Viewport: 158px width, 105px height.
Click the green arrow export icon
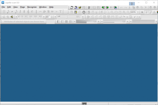pos(107,7)
